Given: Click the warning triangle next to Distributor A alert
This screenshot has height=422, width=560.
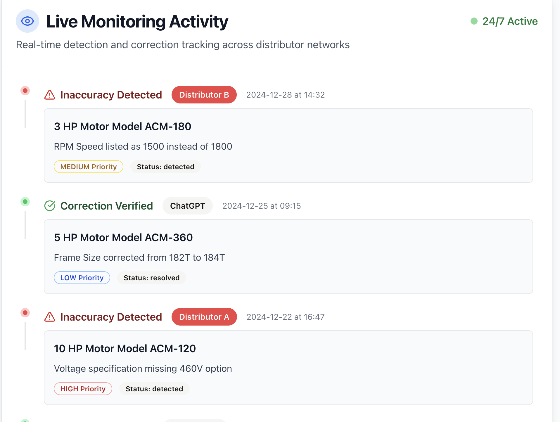Looking at the screenshot, I should 50,317.
